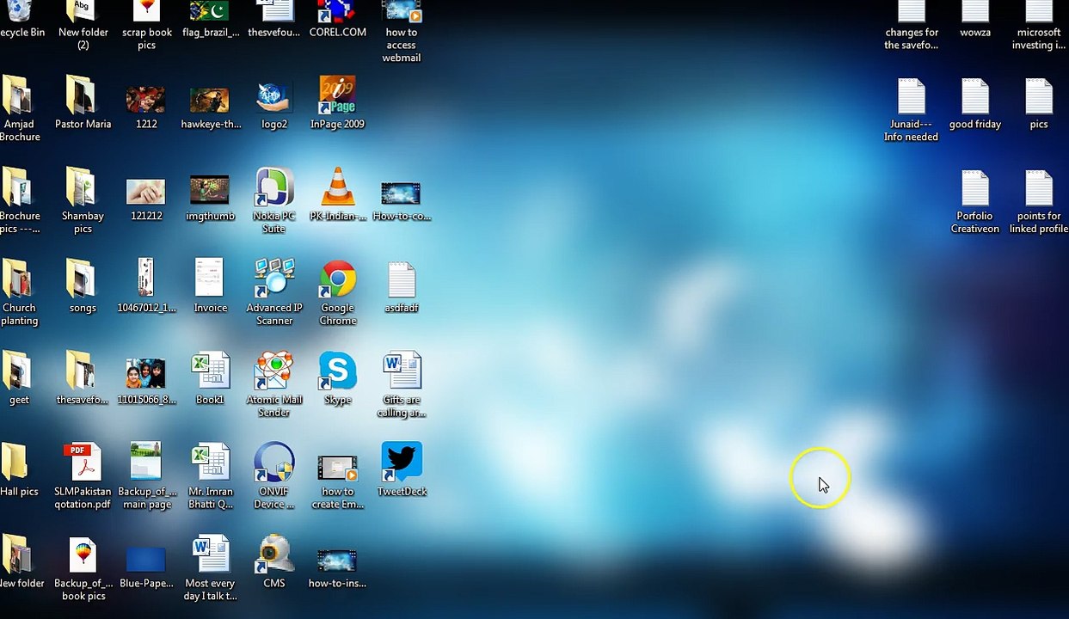The width and height of the screenshot is (1069, 619).
Task: Open the Recycle Bin desktop icon
Action: tap(19, 19)
